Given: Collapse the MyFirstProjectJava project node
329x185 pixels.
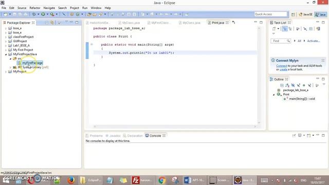Looking at the screenshot, I should pos(6,54).
